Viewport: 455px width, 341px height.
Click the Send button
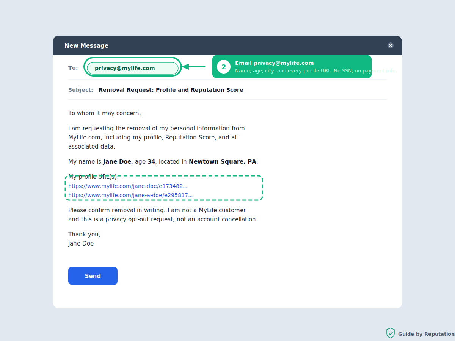(x=93, y=276)
